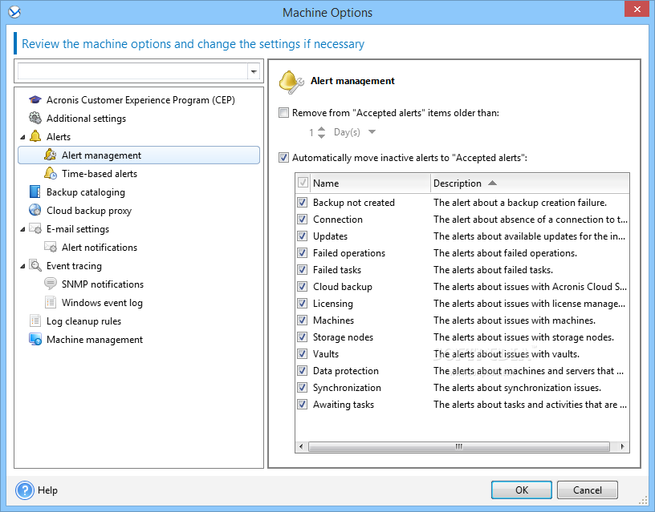Screen dimensions: 655x512
Task: Click the OK button
Action: coord(521,490)
